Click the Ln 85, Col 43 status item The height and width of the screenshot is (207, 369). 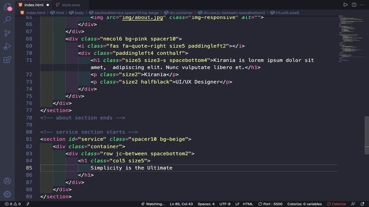pos(181,204)
